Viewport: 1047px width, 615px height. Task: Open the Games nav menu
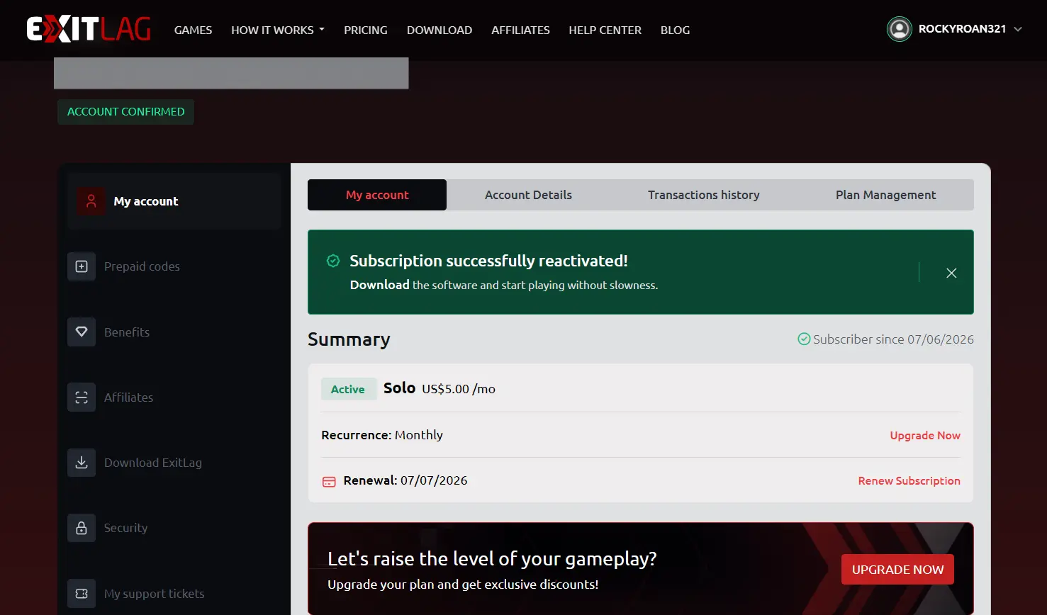coord(193,30)
